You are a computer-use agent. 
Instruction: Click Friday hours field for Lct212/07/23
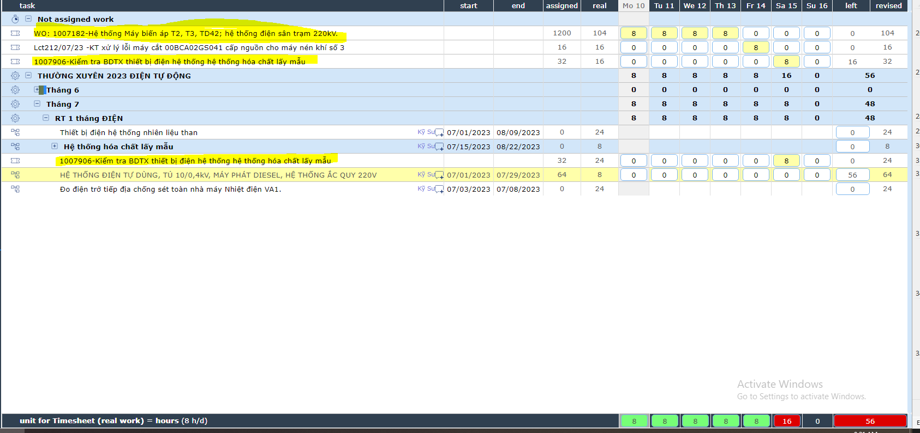(756, 47)
